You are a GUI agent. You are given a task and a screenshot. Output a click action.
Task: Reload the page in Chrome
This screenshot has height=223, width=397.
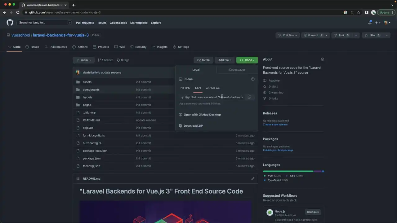point(18,12)
